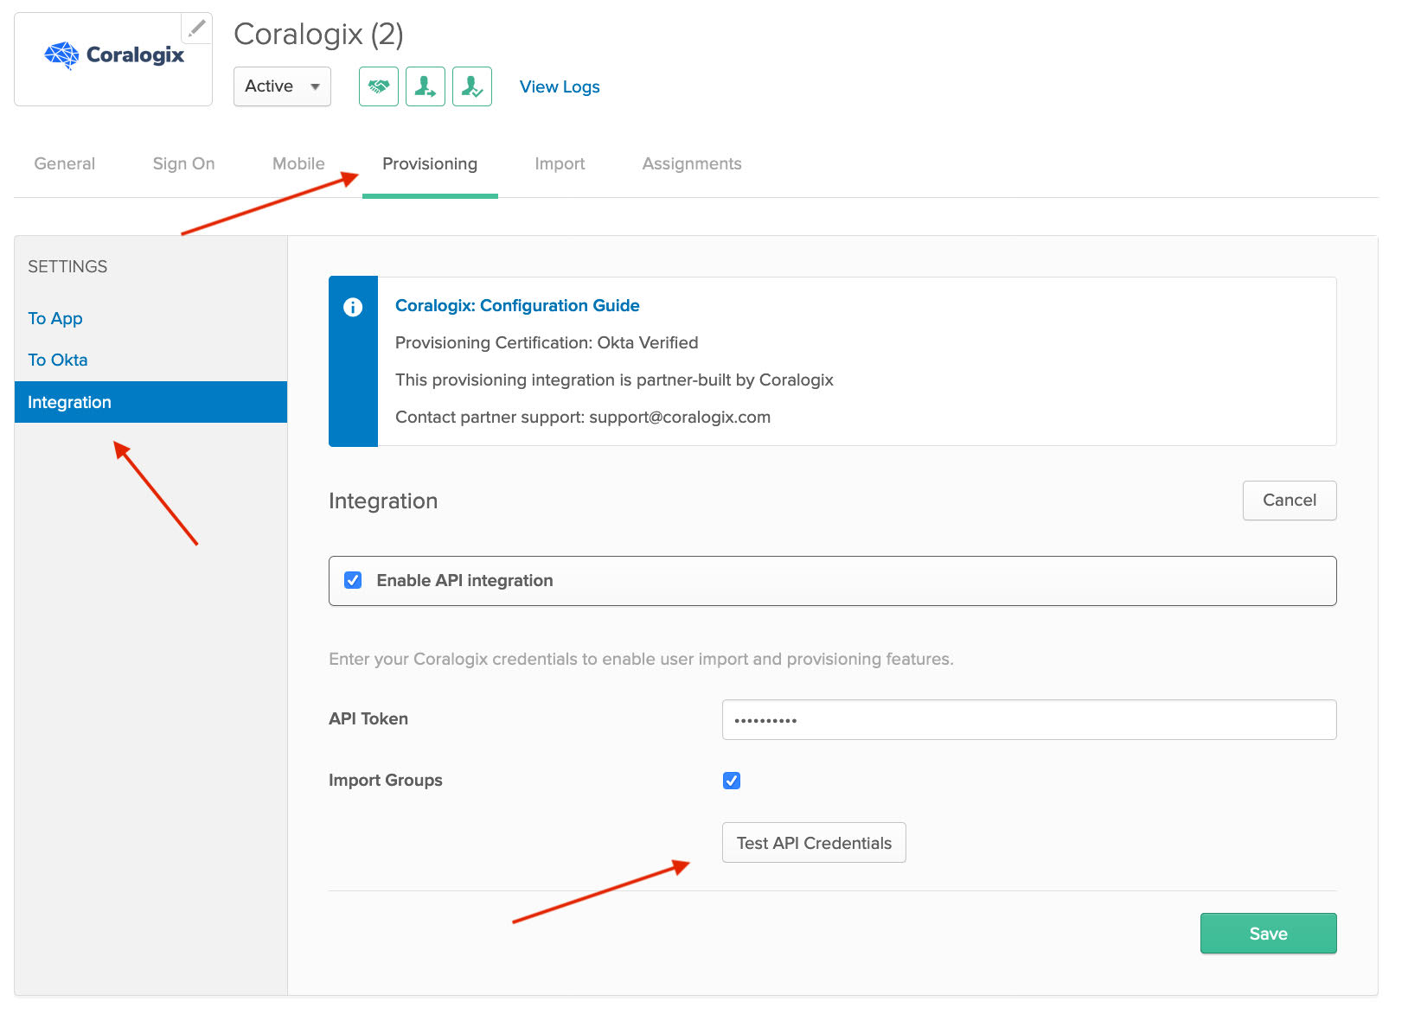1408x1027 pixels.
Task: Switch to the Sign On tab
Action: pyautogui.click(x=184, y=163)
